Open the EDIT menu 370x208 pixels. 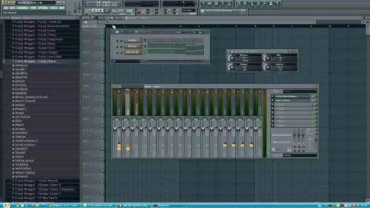pyautogui.click(x=13, y=8)
